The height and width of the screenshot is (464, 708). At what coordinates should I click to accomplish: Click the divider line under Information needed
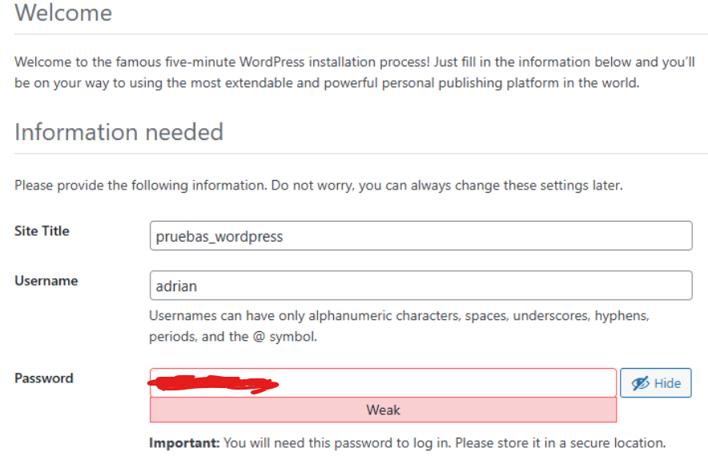click(x=361, y=154)
